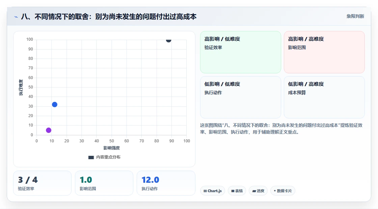
Task: Toggle the 内容重点分布 legend swatch
Action: pos(91,157)
